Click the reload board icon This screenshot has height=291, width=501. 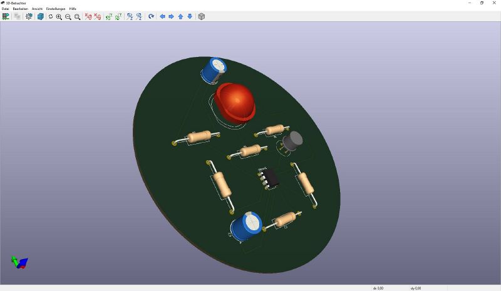(6, 16)
